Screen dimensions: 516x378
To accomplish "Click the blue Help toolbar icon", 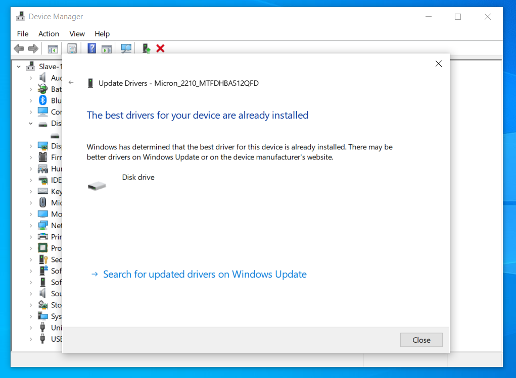I will tap(91, 48).
